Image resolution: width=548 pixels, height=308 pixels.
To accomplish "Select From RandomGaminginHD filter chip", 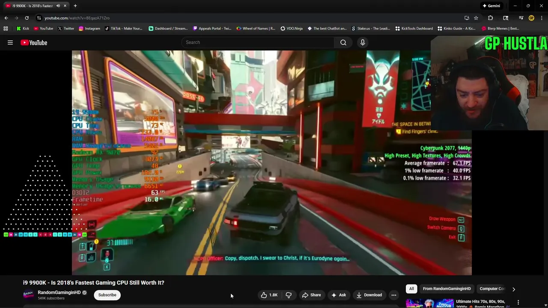I will click(447, 289).
